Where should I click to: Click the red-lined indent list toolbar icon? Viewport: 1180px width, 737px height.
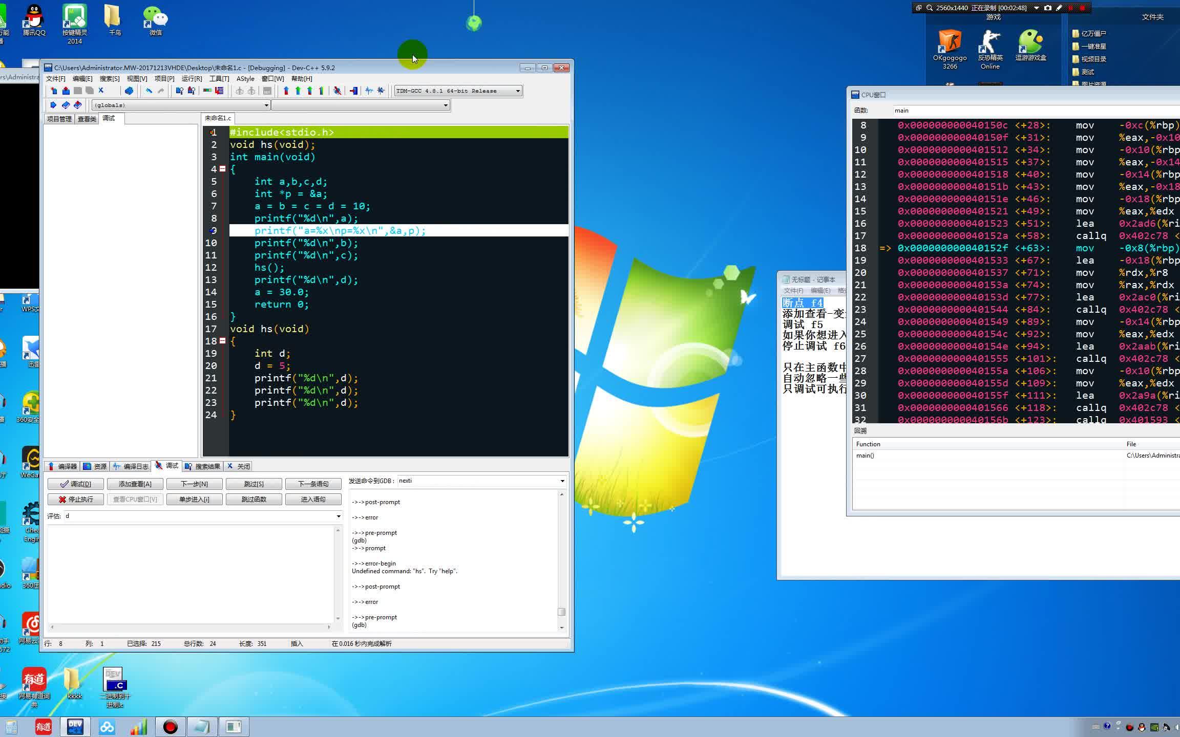click(x=219, y=91)
